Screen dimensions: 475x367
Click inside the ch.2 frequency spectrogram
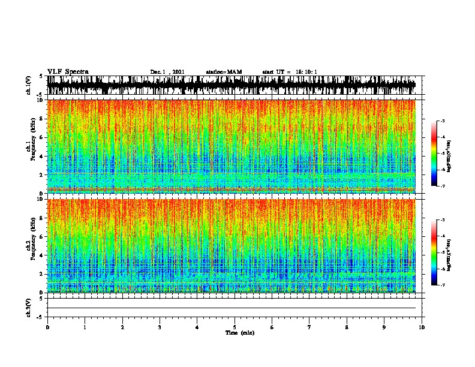232,246
